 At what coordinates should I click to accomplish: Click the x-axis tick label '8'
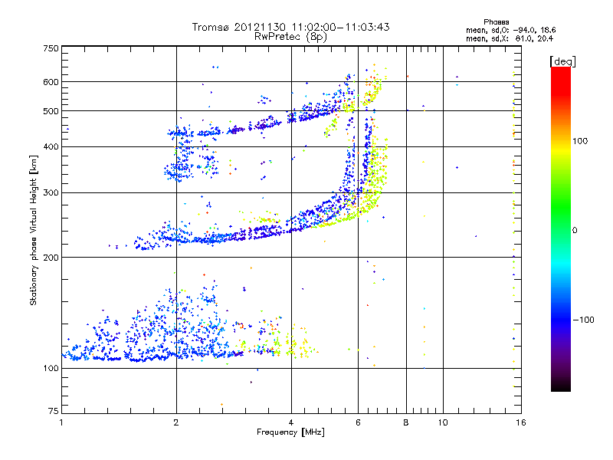[x=406, y=422]
